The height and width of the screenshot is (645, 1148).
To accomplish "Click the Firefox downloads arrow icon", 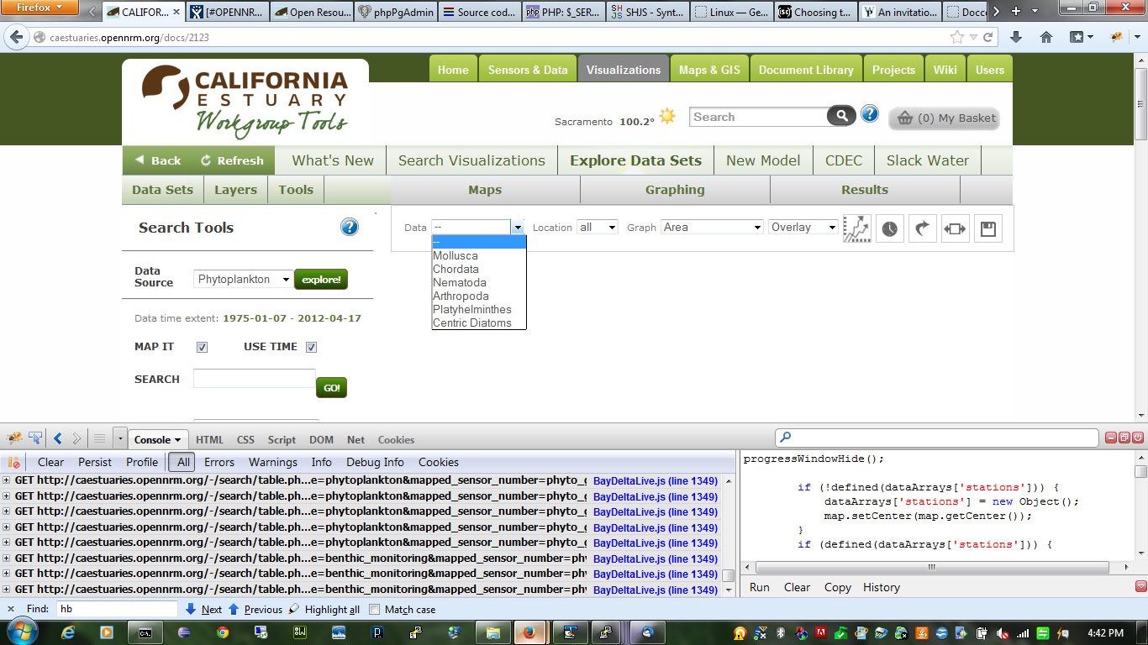I will [x=1015, y=37].
